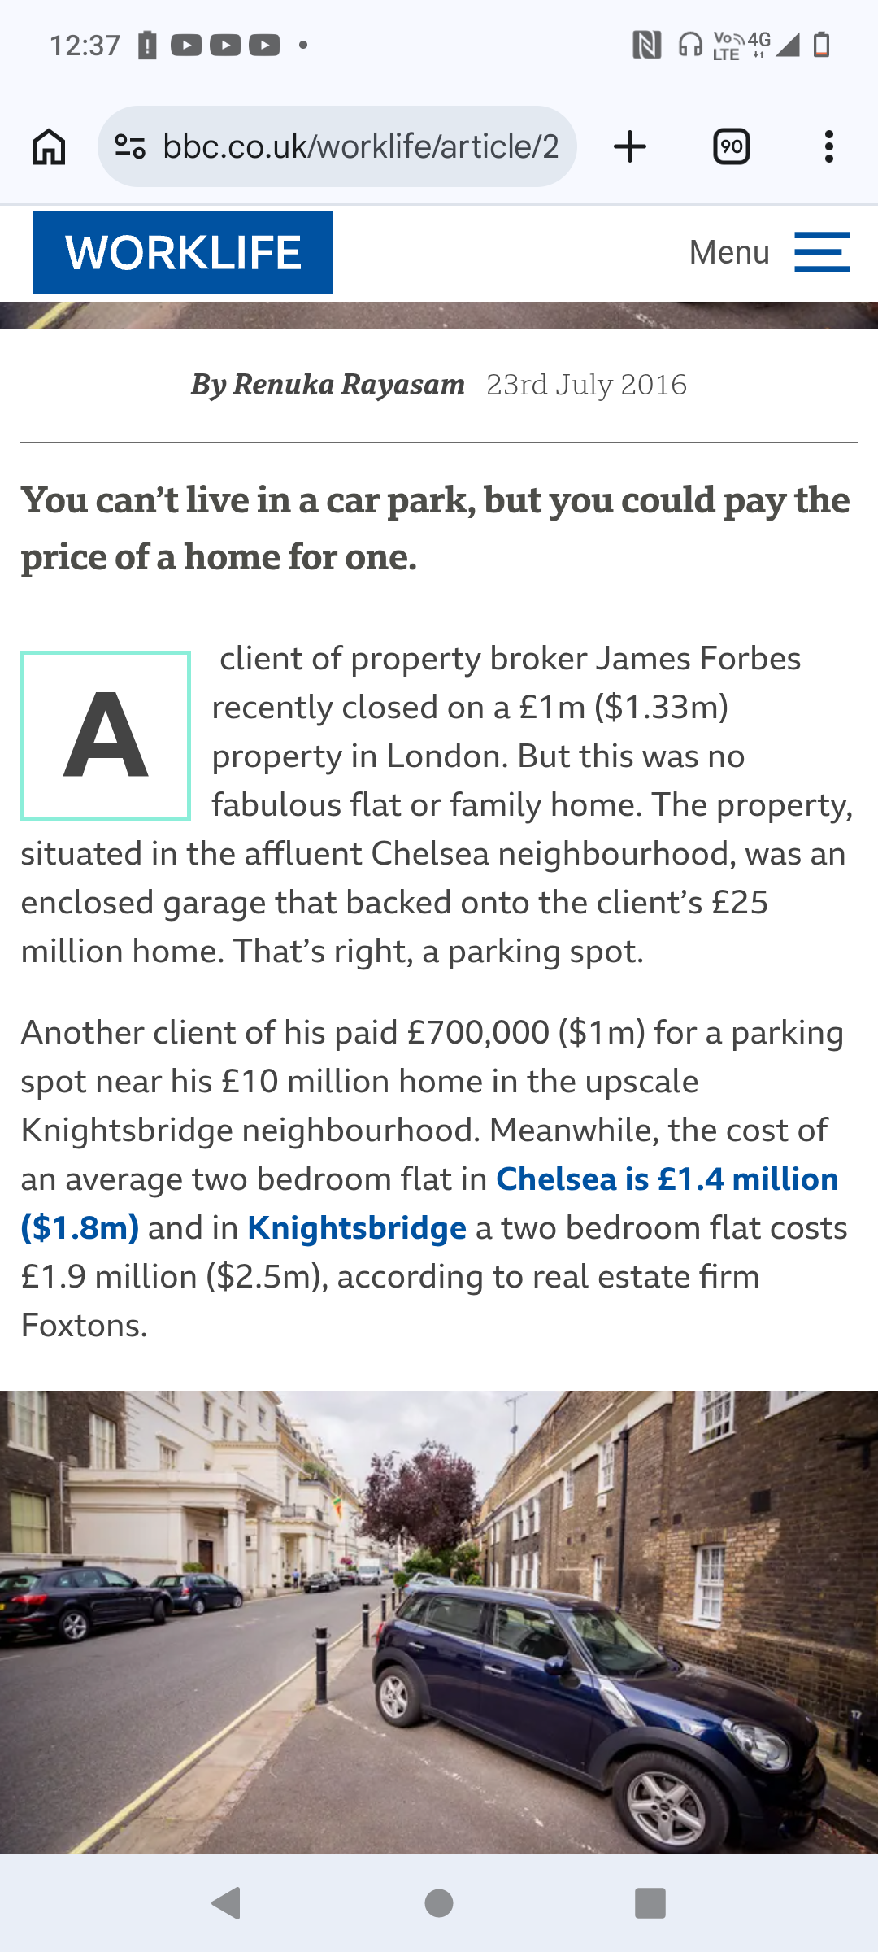Open the Chelsea £1.4 million link

pos(667,1179)
